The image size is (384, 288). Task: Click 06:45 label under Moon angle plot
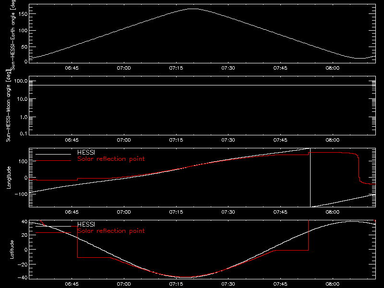pos(72,140)
